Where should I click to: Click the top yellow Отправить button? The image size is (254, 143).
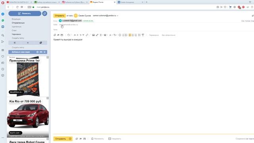[60, 16]
